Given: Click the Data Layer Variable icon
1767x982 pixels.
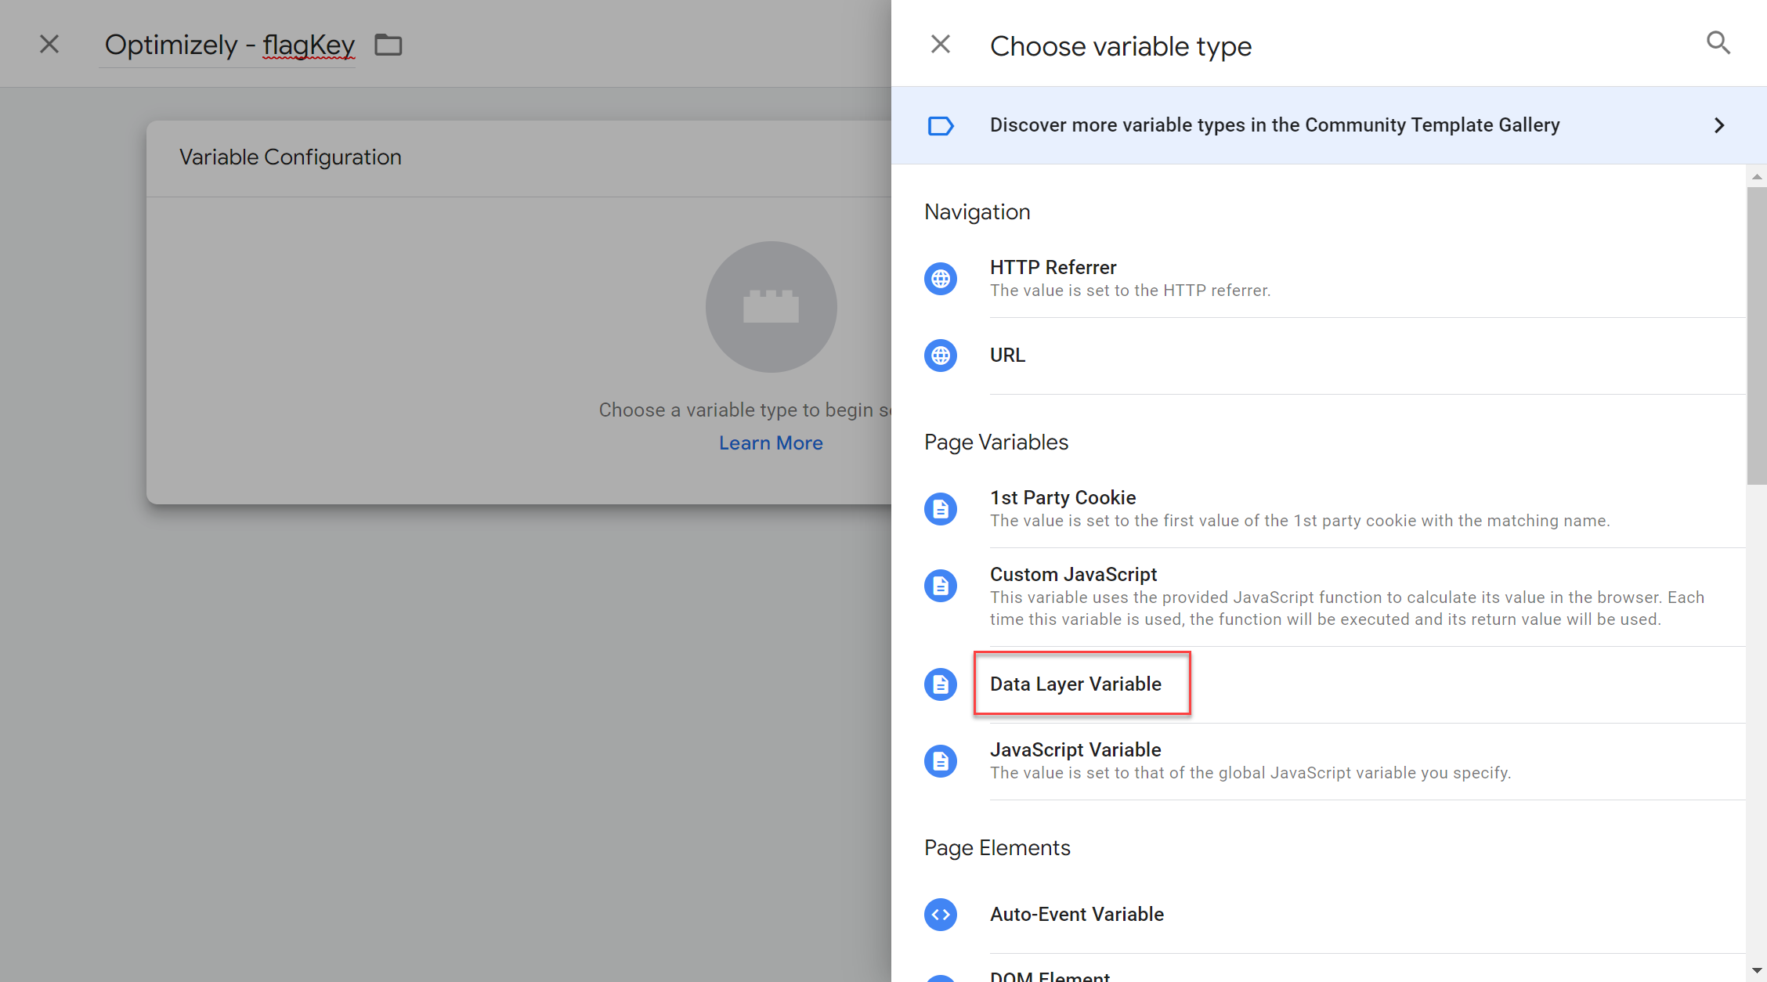Looking at the screenshot, I should pyautogui.click(x=943, y=682).
